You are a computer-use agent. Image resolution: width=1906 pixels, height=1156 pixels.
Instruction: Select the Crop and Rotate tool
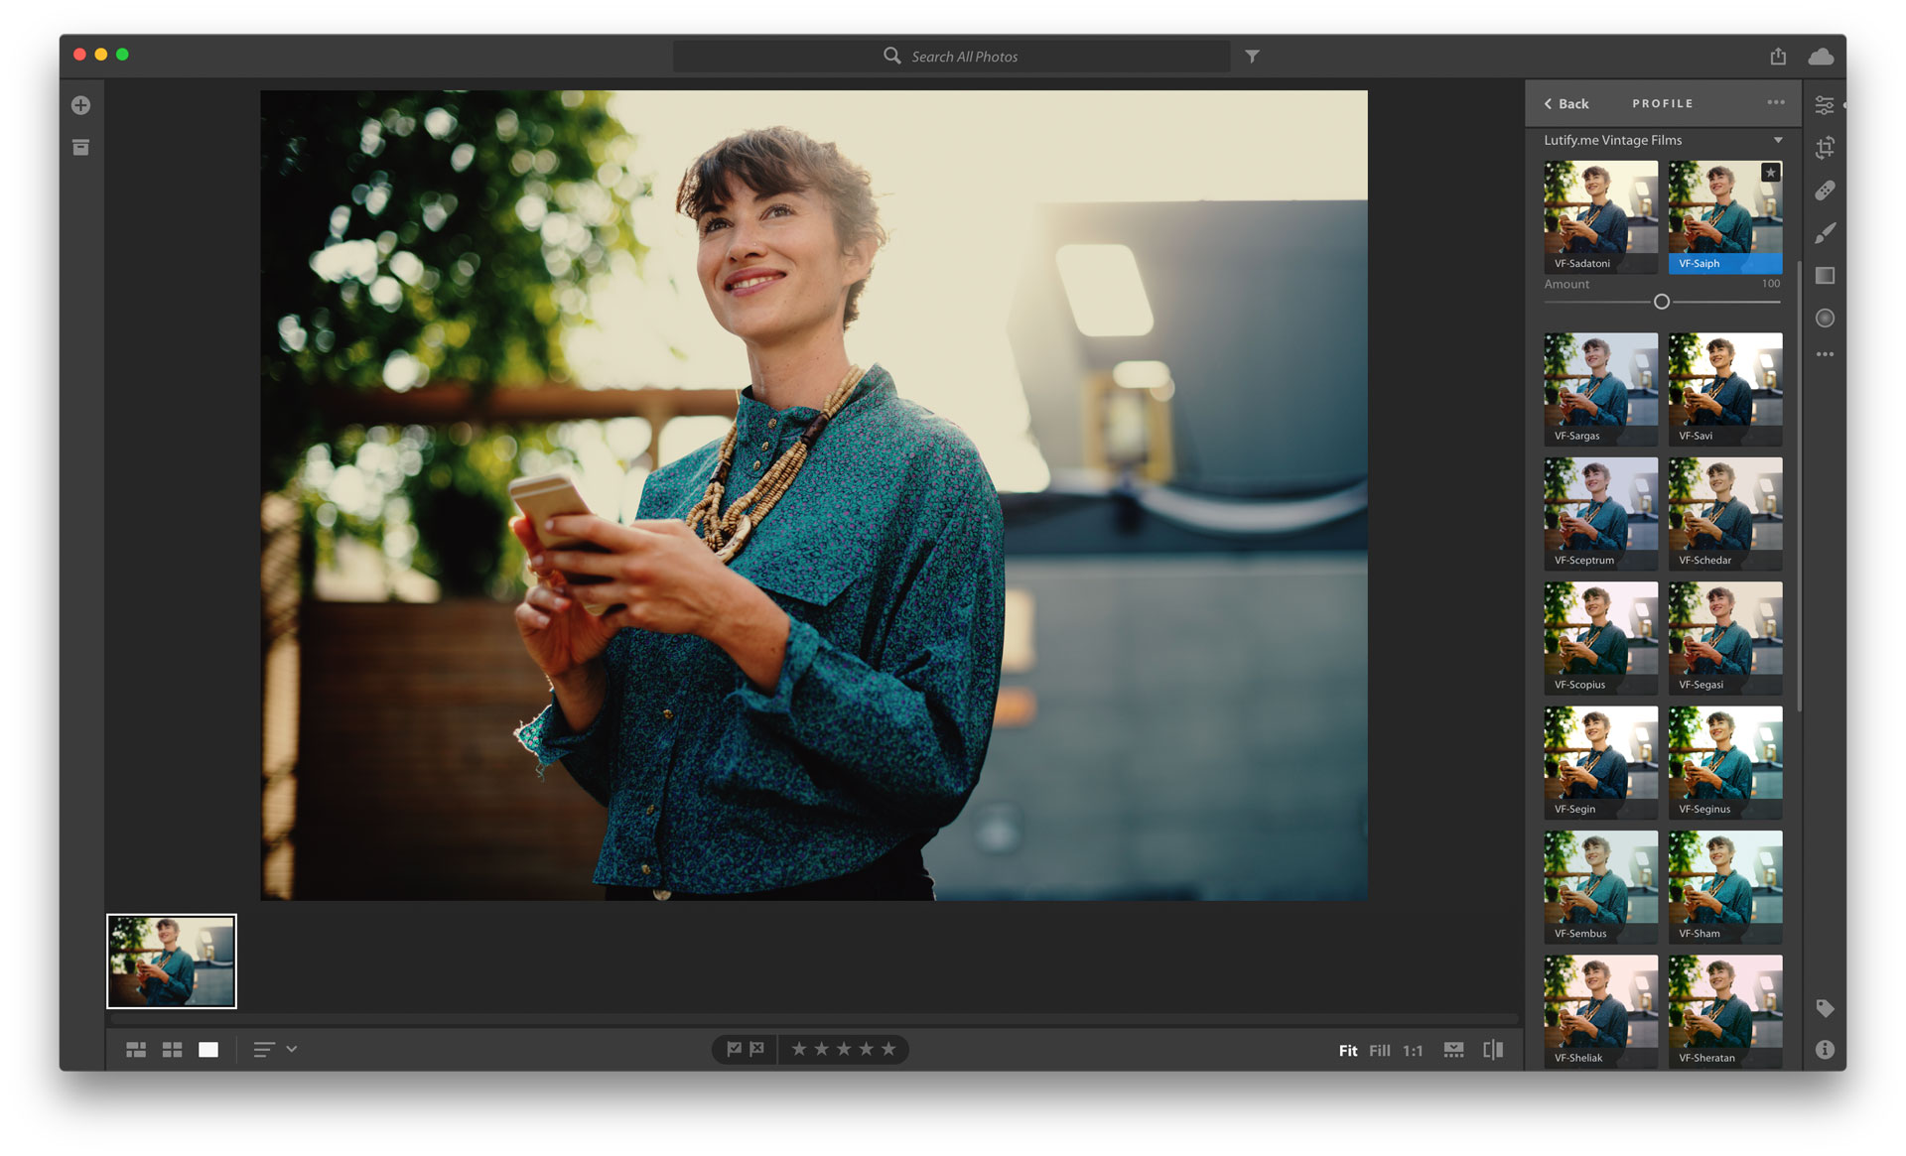[x=1825, y=148]
